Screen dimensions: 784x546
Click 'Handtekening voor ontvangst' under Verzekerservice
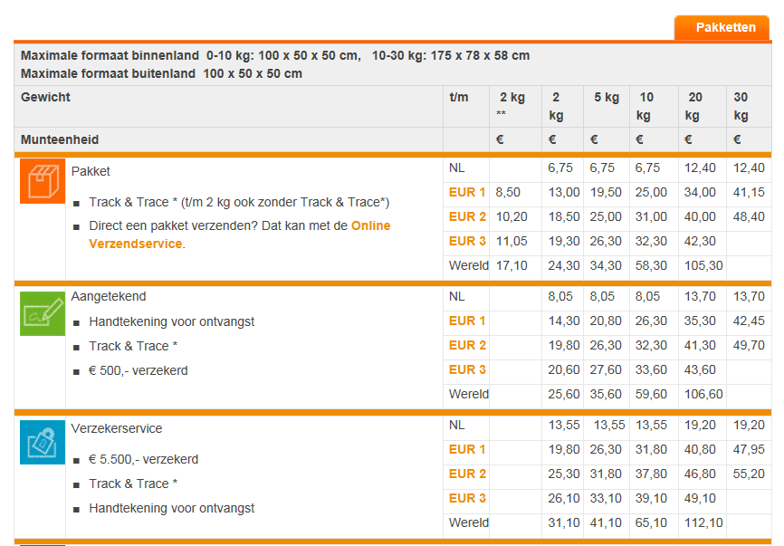click(171, 509)
